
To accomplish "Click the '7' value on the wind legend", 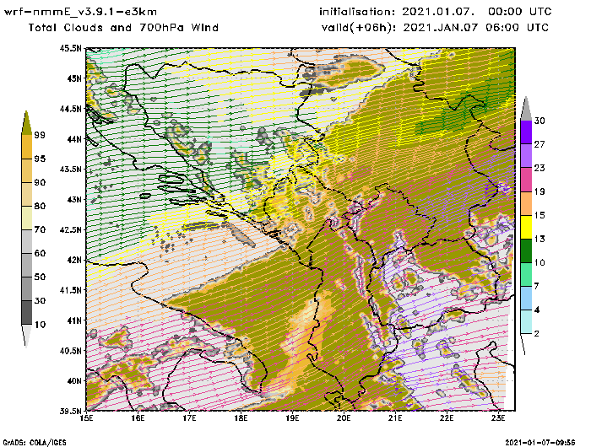I will click(537, 287).
